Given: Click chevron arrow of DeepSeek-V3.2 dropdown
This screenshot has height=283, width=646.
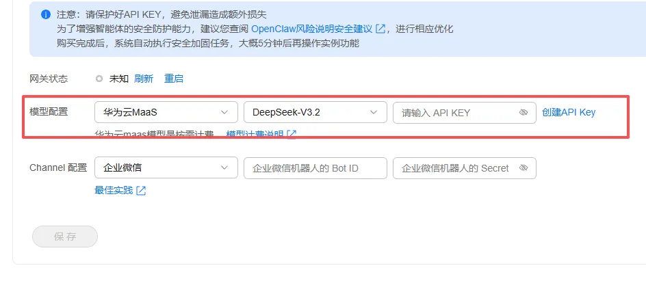Looking at the screenshot, I should pyautogui.click(x=373, y=112).
